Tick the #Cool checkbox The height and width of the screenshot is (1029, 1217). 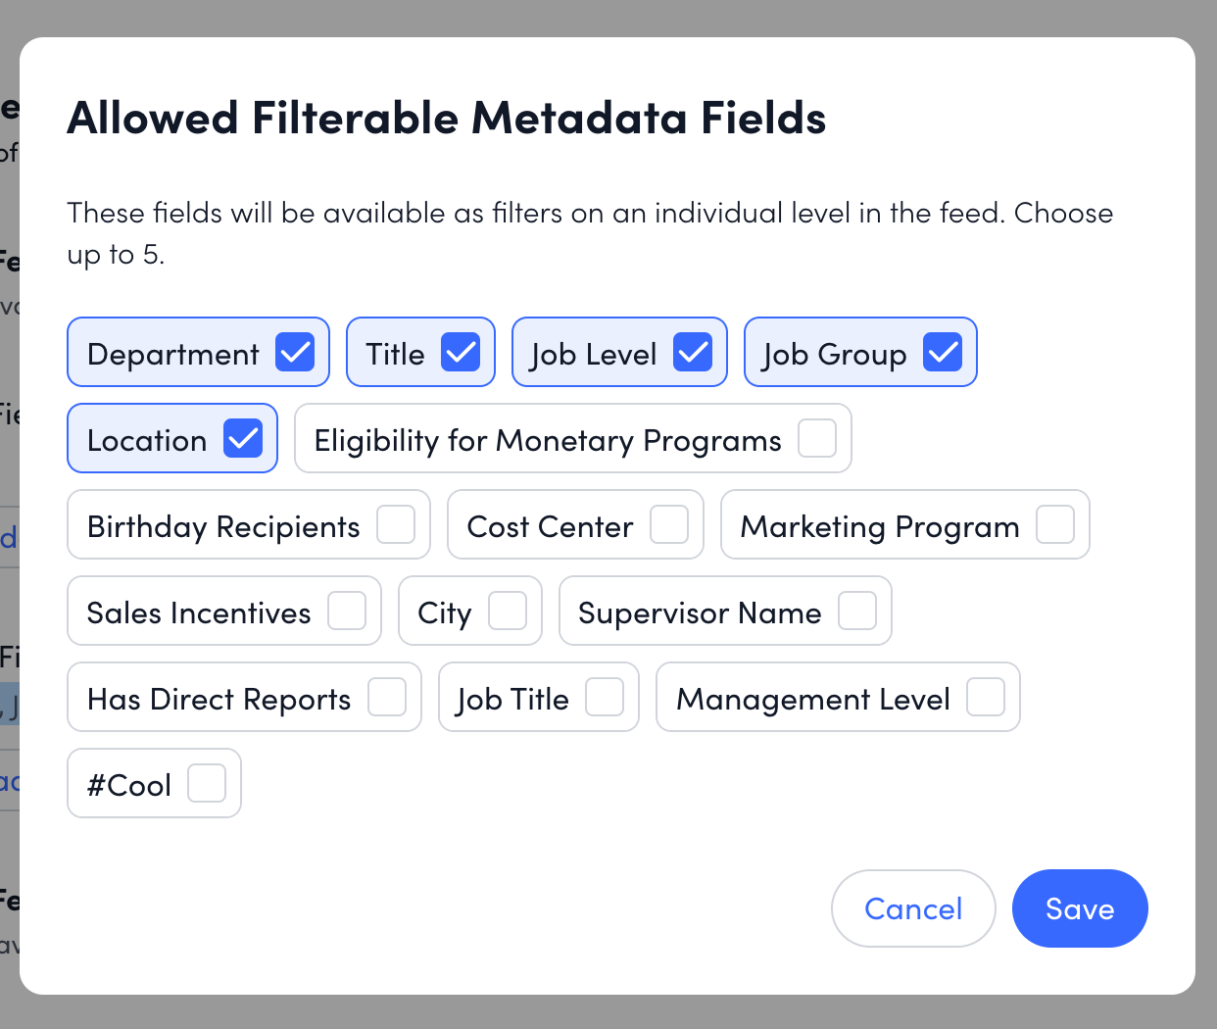tap(207, 783)
